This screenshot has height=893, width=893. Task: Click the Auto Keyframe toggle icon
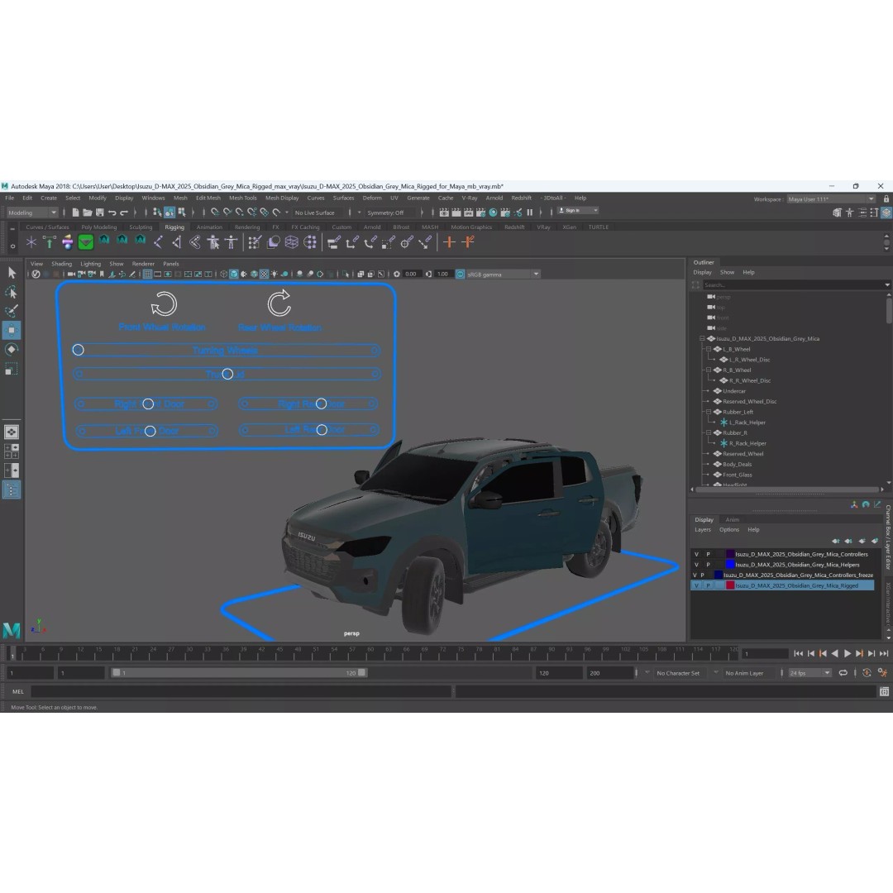coord(867,672)
